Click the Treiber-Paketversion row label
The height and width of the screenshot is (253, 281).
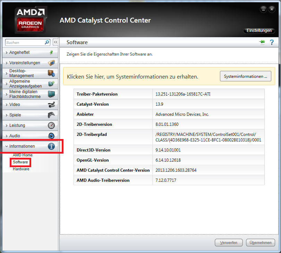pos(97,94)
